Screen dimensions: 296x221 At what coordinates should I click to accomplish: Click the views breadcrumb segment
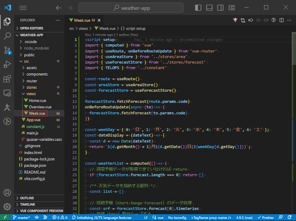coord(83,29)
